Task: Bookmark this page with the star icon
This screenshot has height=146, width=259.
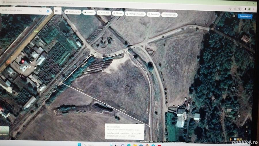Action: [x=239, y=9]
